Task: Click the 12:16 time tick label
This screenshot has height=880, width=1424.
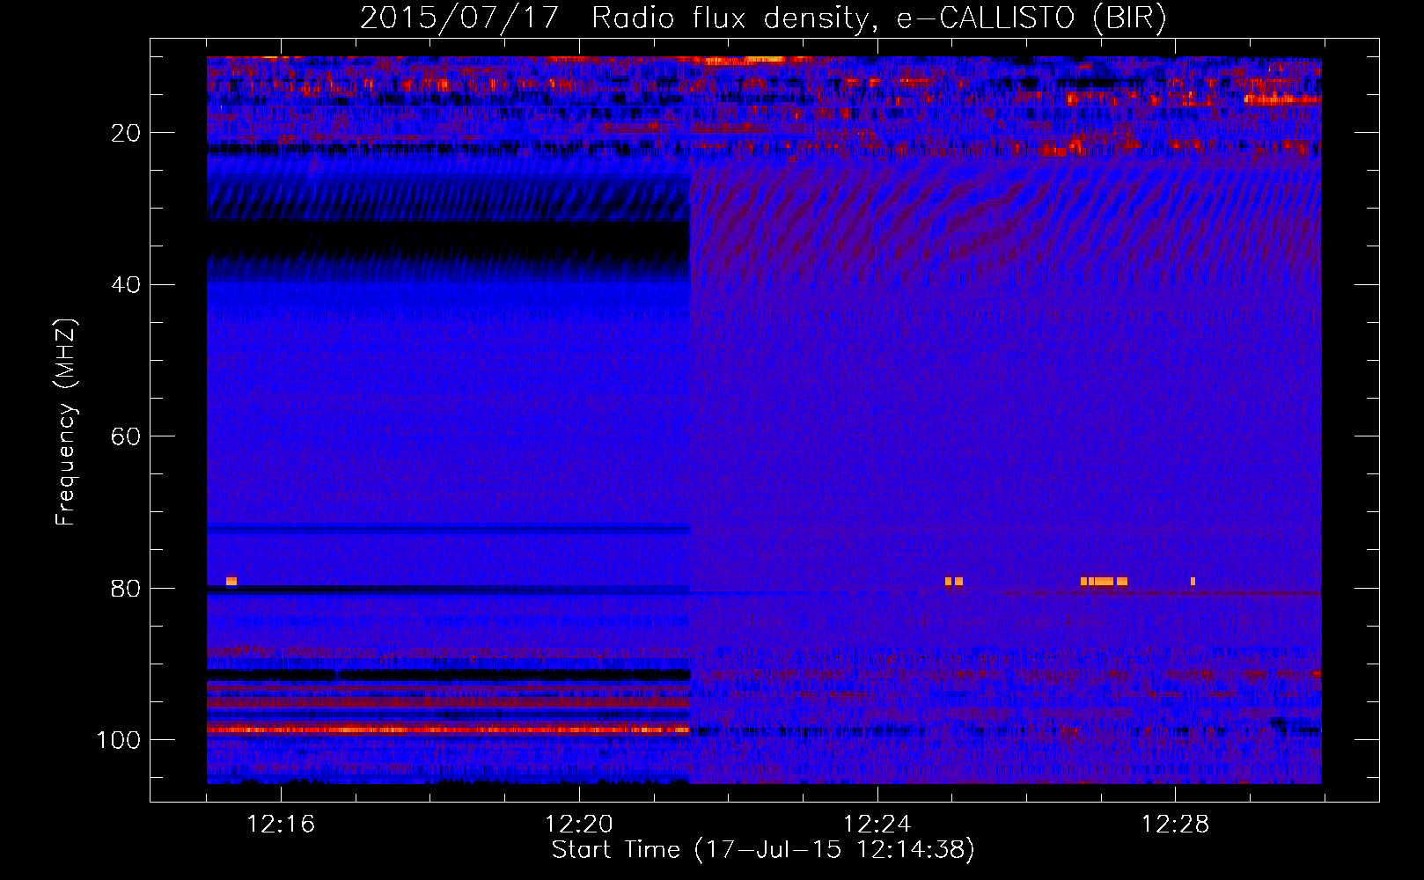Action: tap(281, 824)
